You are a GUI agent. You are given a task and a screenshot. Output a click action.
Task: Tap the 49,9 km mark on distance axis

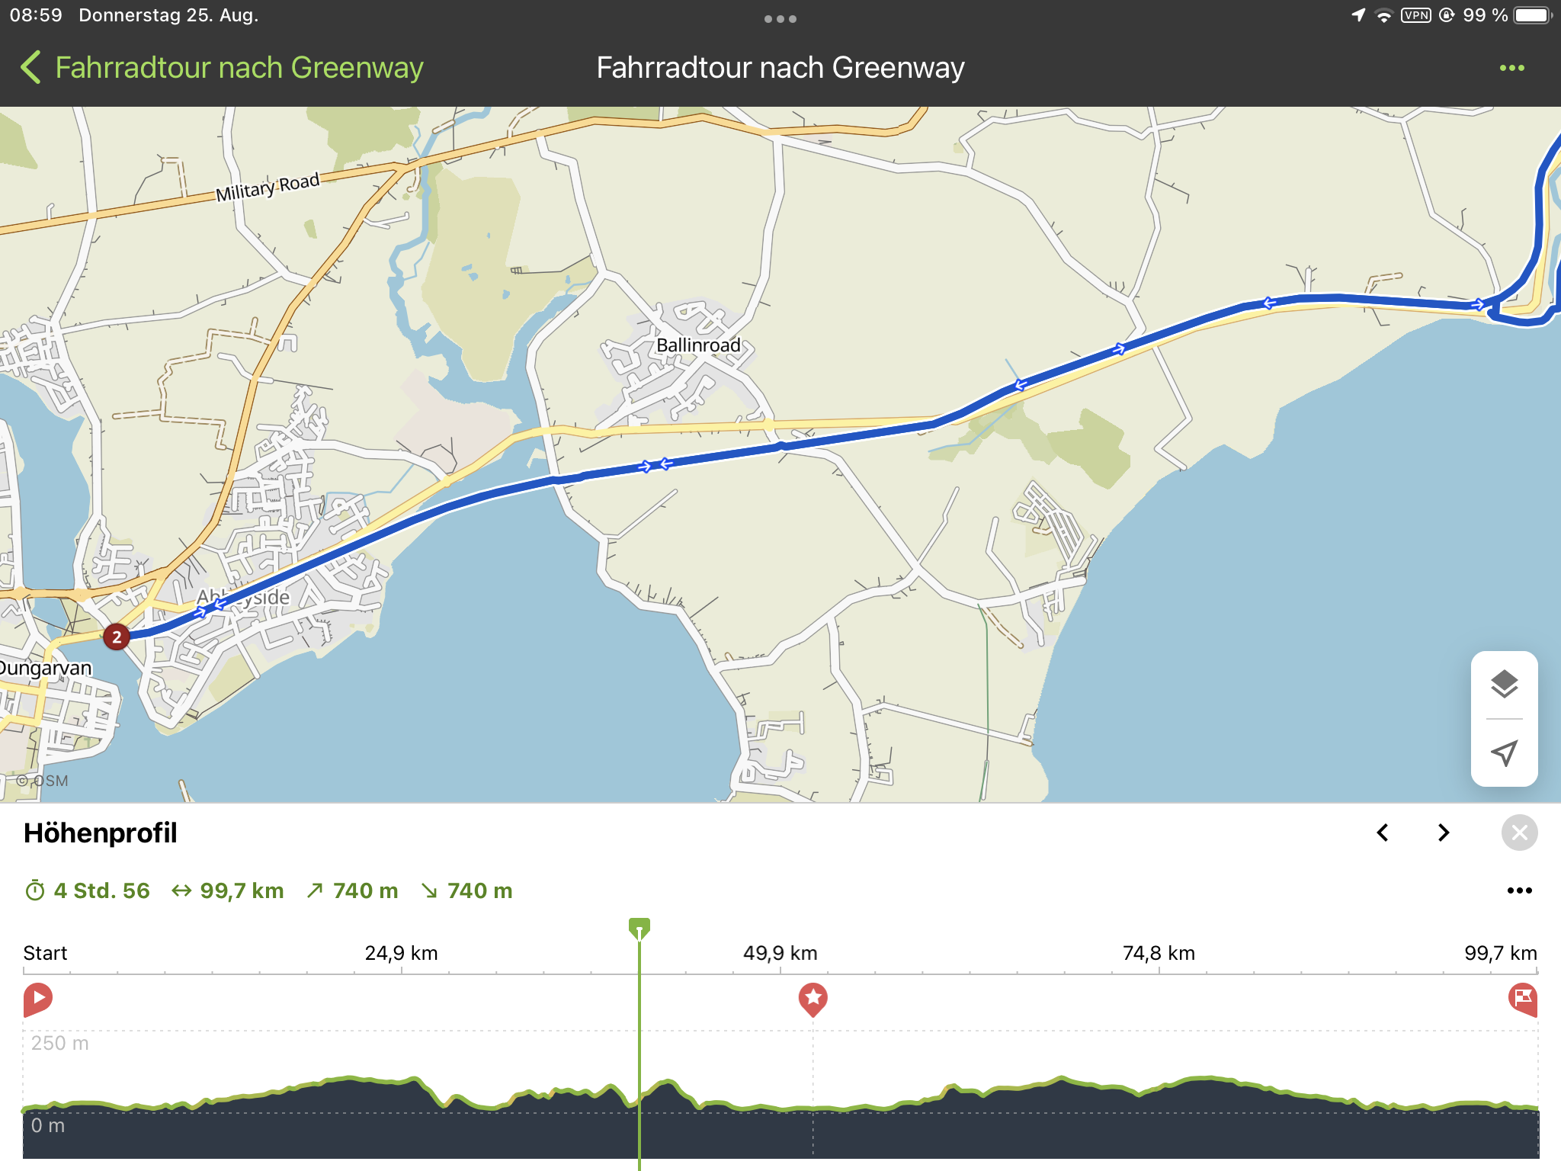coord(780,953)
